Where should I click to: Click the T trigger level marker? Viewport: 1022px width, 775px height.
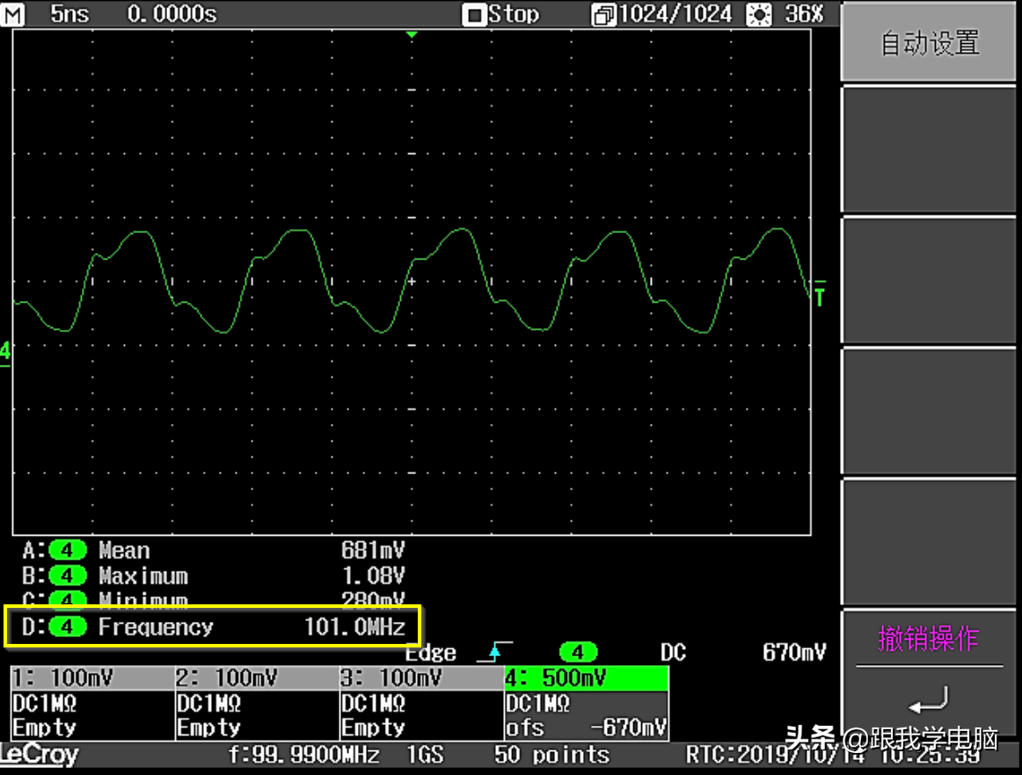(820, 293)
